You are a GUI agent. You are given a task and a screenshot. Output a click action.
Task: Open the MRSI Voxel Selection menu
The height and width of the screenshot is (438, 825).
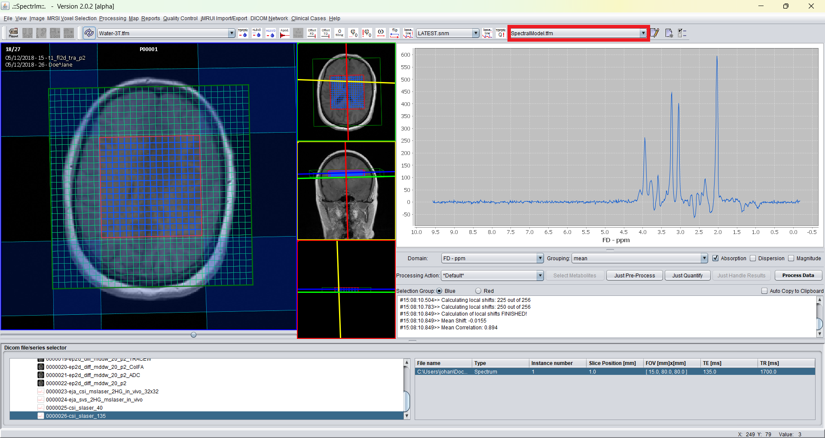[72, 18]
